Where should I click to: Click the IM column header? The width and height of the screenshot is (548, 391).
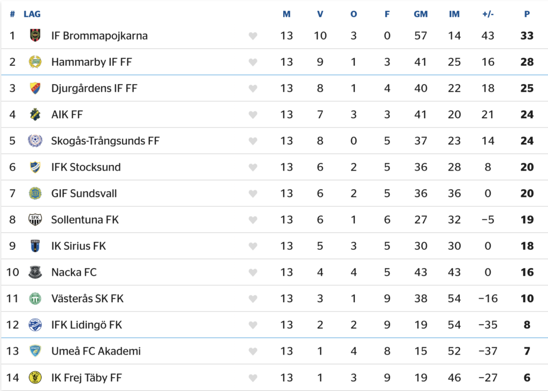point(454,14)
